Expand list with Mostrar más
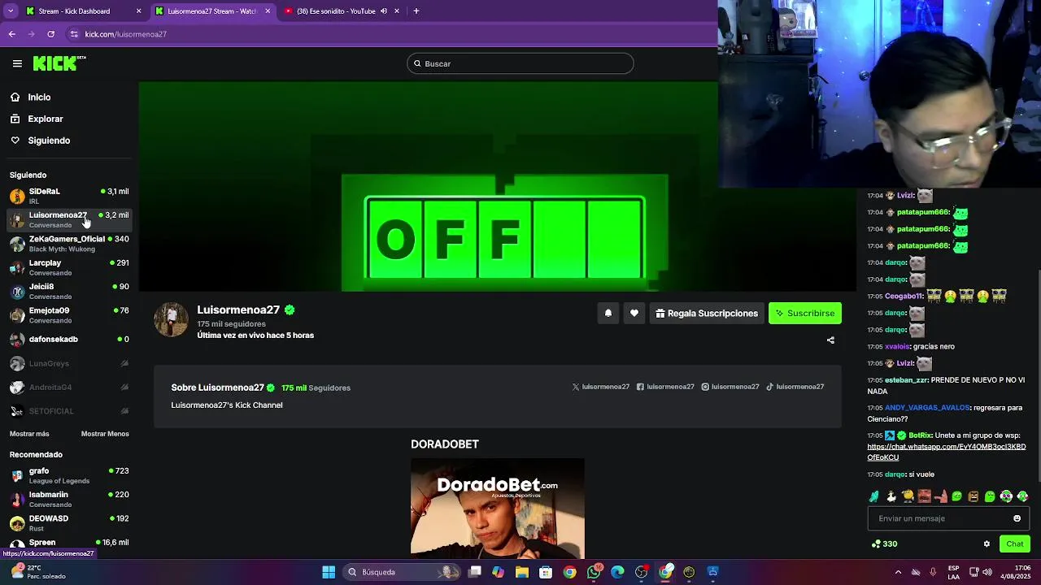The height and width of the screenshot is (585, 1041). pos(29,434)
